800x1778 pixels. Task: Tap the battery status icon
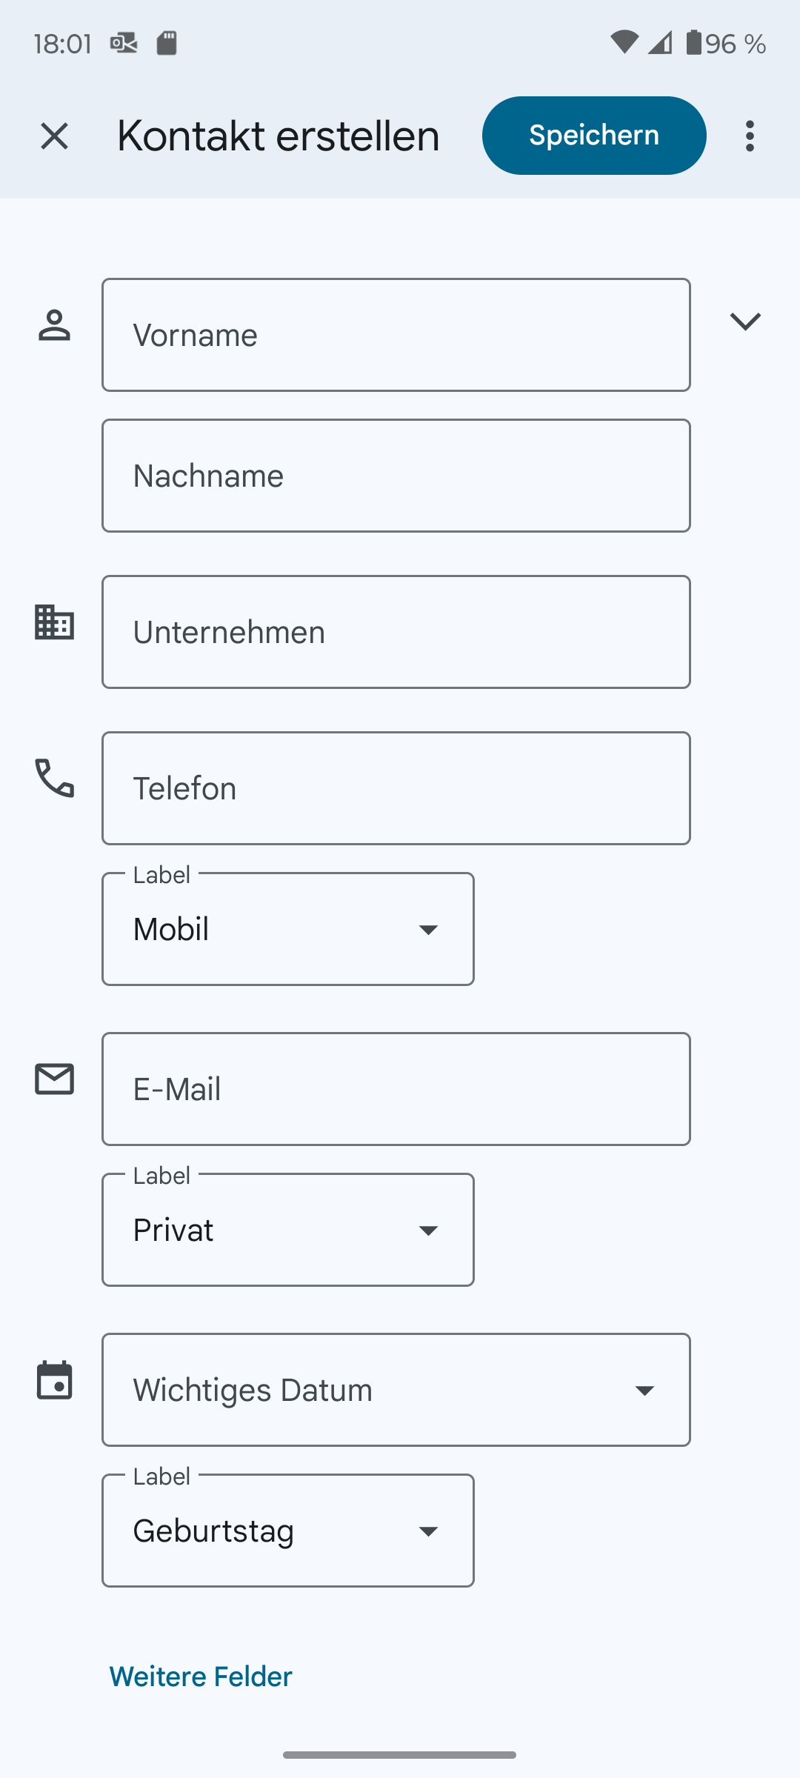click(693, 43)
